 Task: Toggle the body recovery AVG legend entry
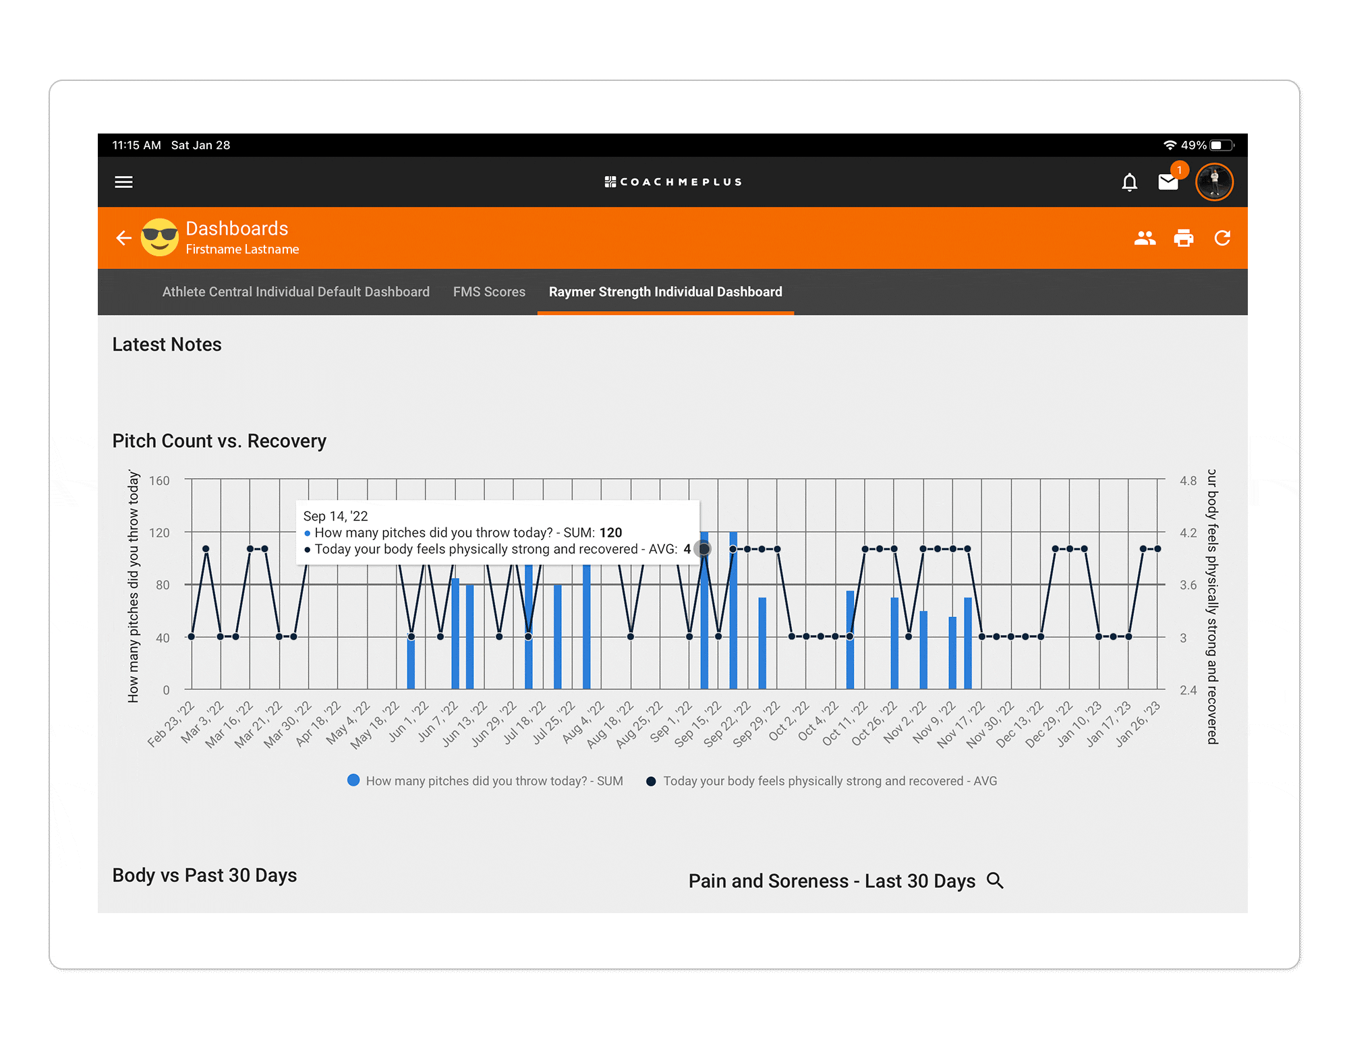823,781
